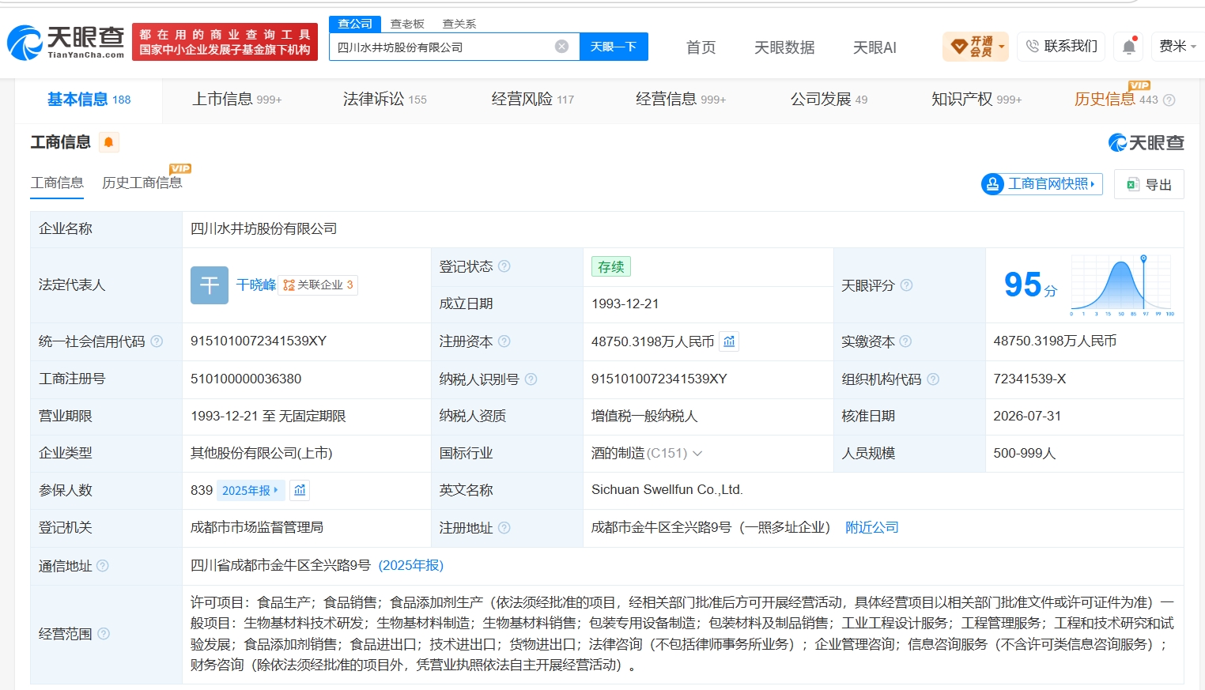
Task: Switch to 历史信息 tab
Action: 1116,100
